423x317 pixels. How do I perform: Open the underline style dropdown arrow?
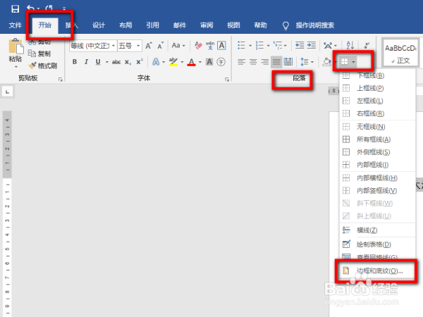tap(107, 62)
